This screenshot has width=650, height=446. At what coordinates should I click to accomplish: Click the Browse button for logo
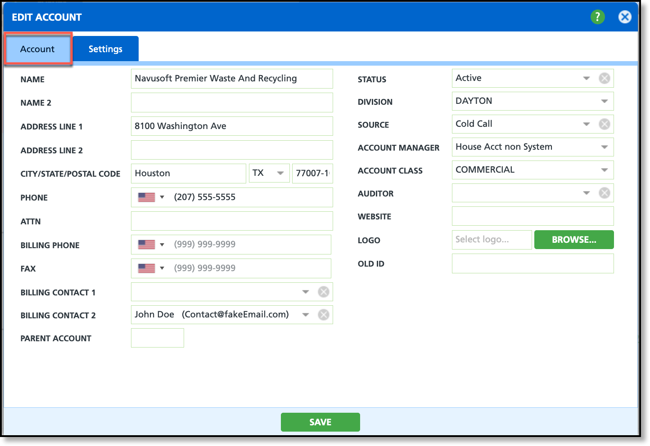tap(574, 240)
